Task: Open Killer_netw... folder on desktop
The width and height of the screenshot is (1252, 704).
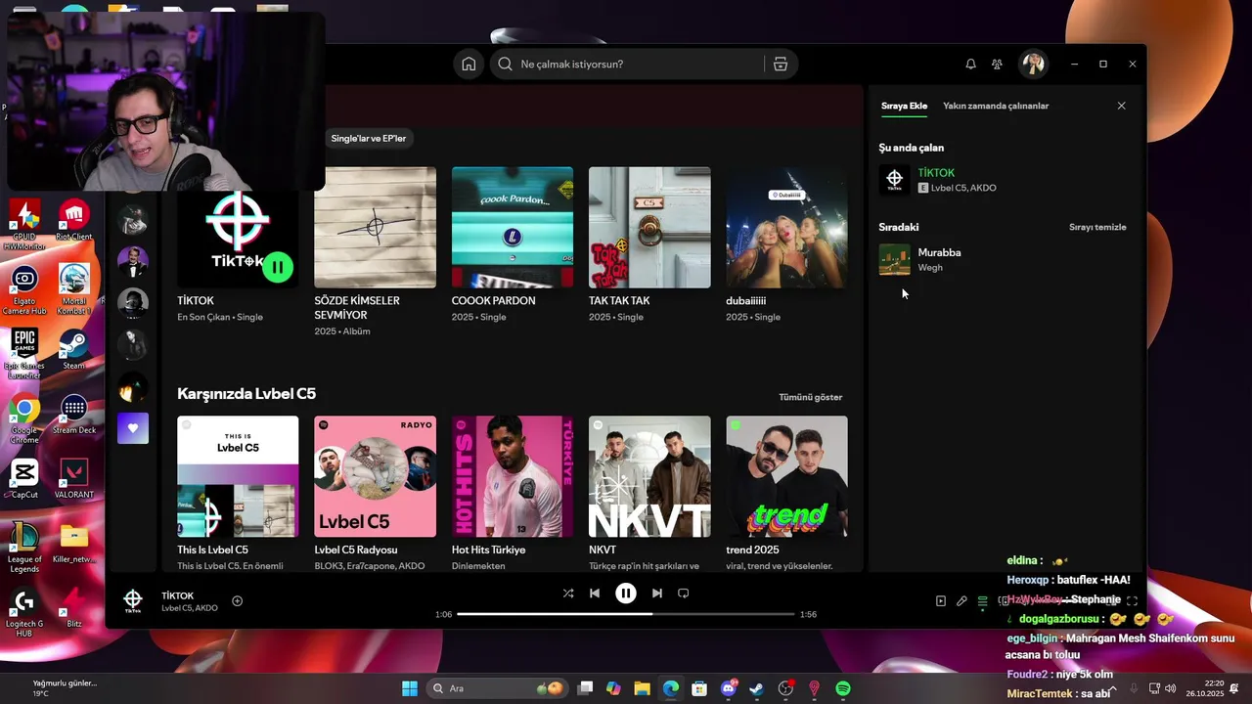Action: click(x=74, y=544)
